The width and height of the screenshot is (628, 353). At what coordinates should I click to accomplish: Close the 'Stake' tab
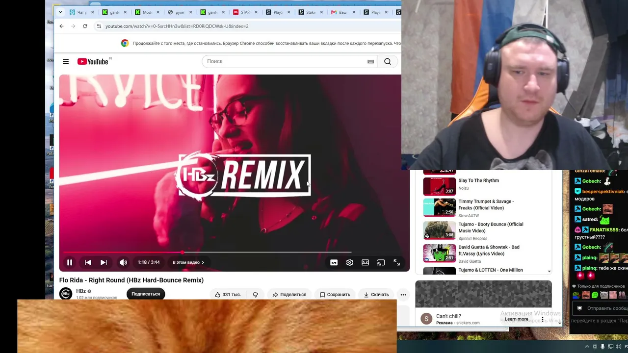pyautogui.click(x=322, y=12)
